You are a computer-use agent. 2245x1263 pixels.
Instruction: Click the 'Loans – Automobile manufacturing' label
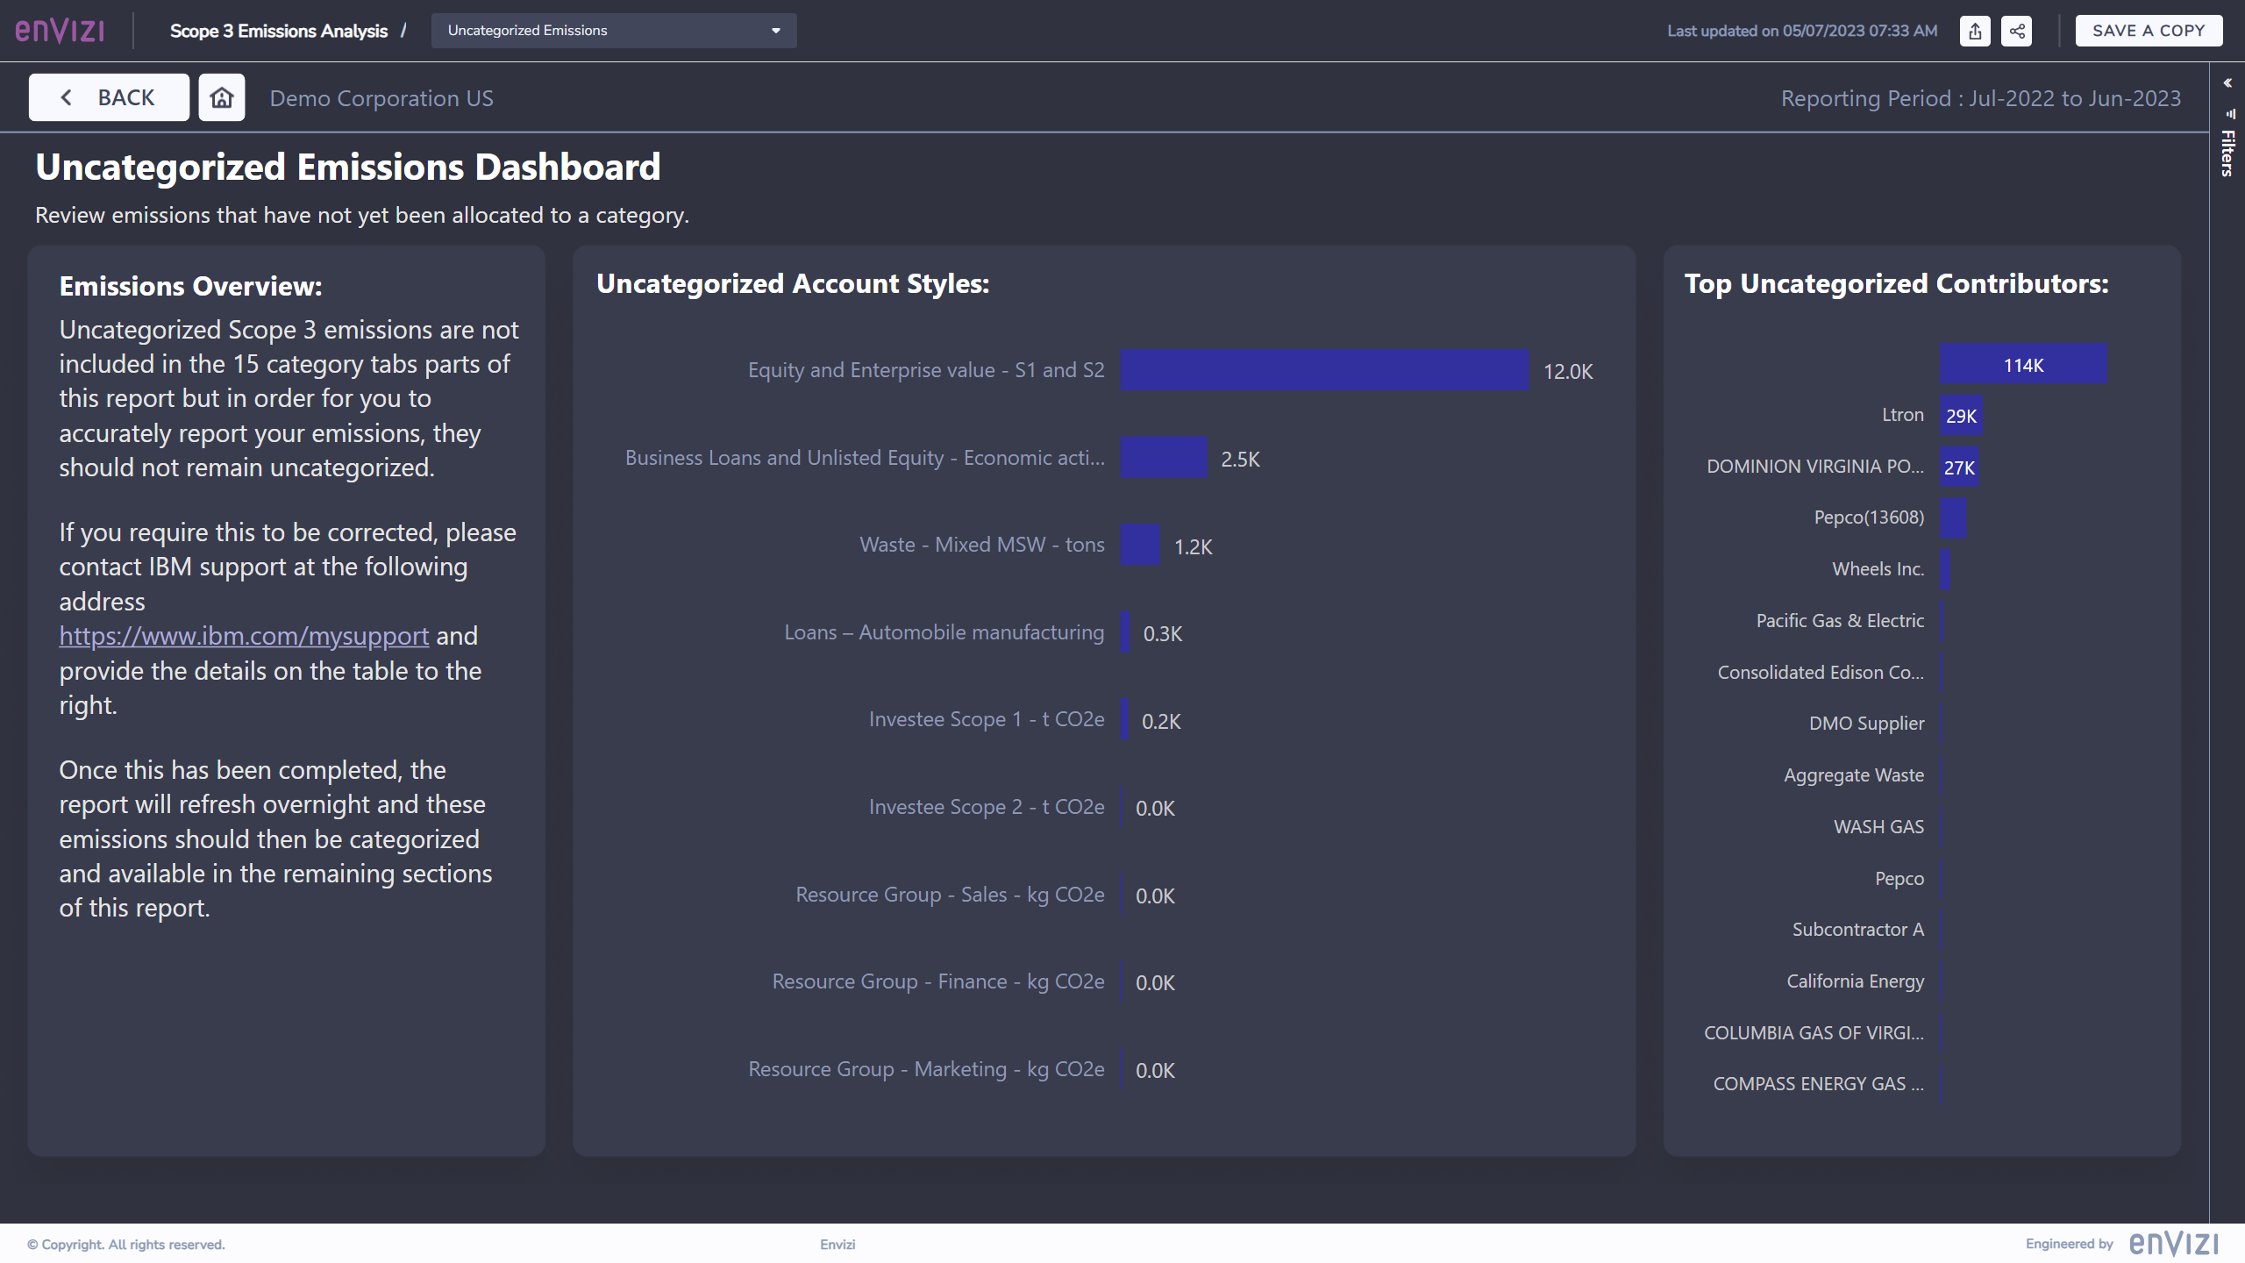tap(944, 632)
